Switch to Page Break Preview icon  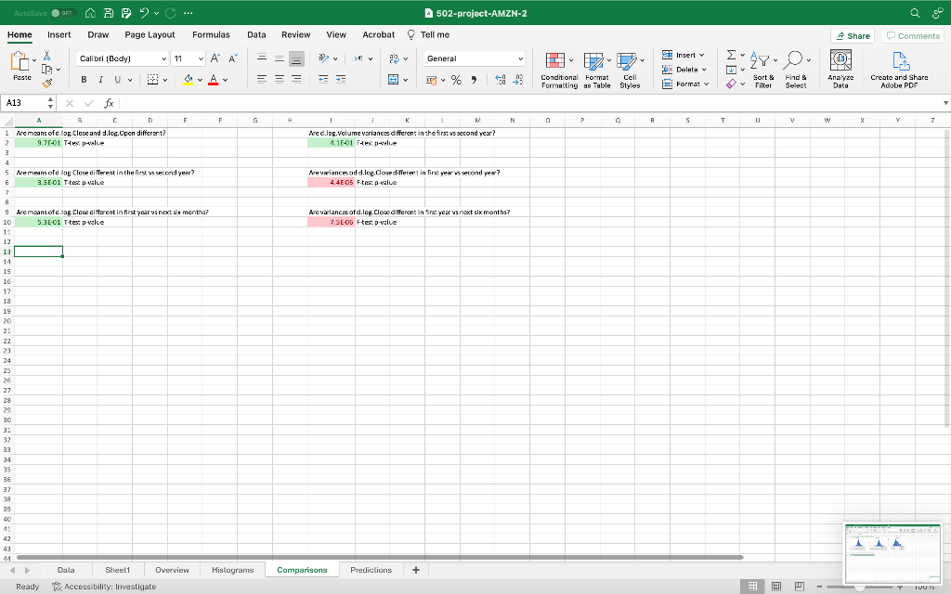pos(800,587)
